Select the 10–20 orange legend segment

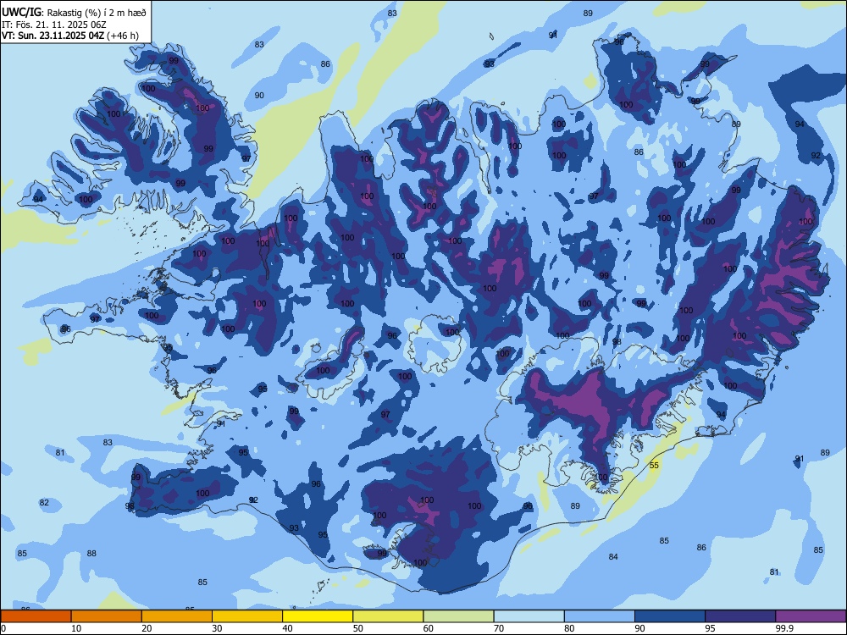107,616
